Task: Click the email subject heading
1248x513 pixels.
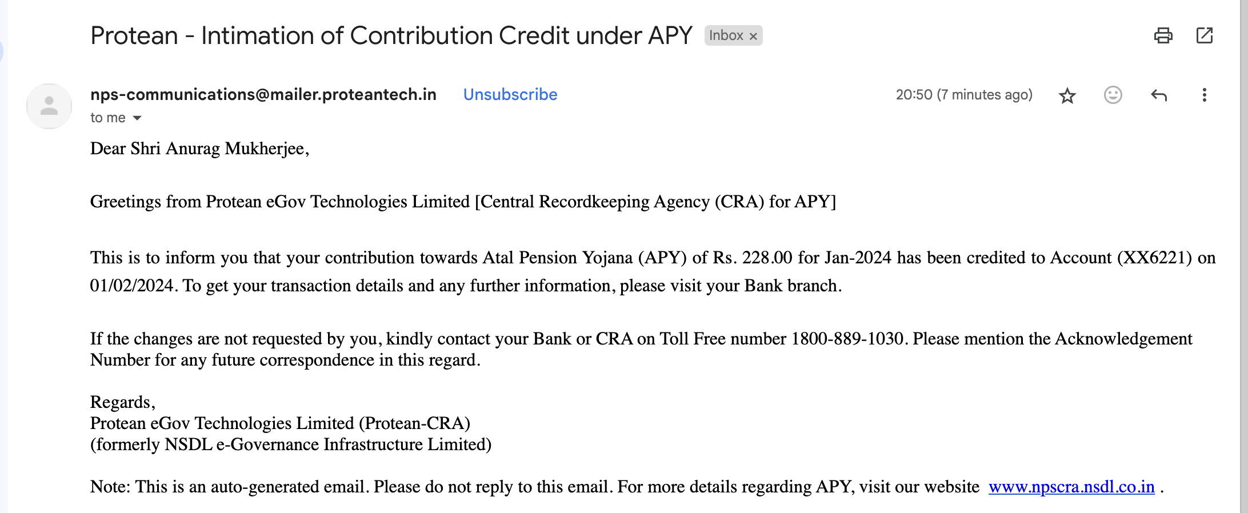Action: tap(391, 35)
